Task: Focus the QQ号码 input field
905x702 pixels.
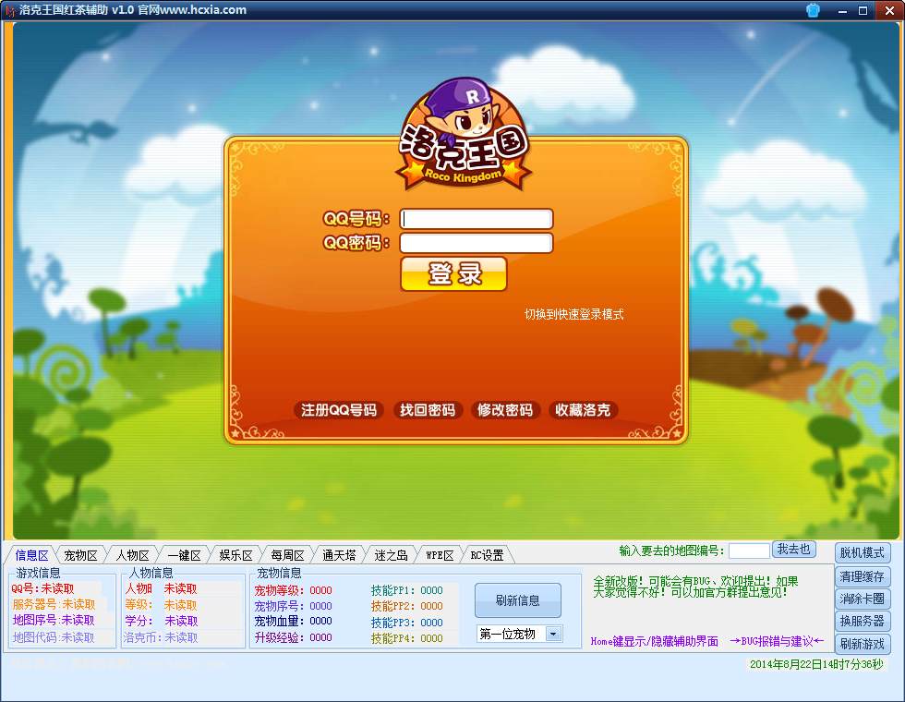Action: (477, 219)
